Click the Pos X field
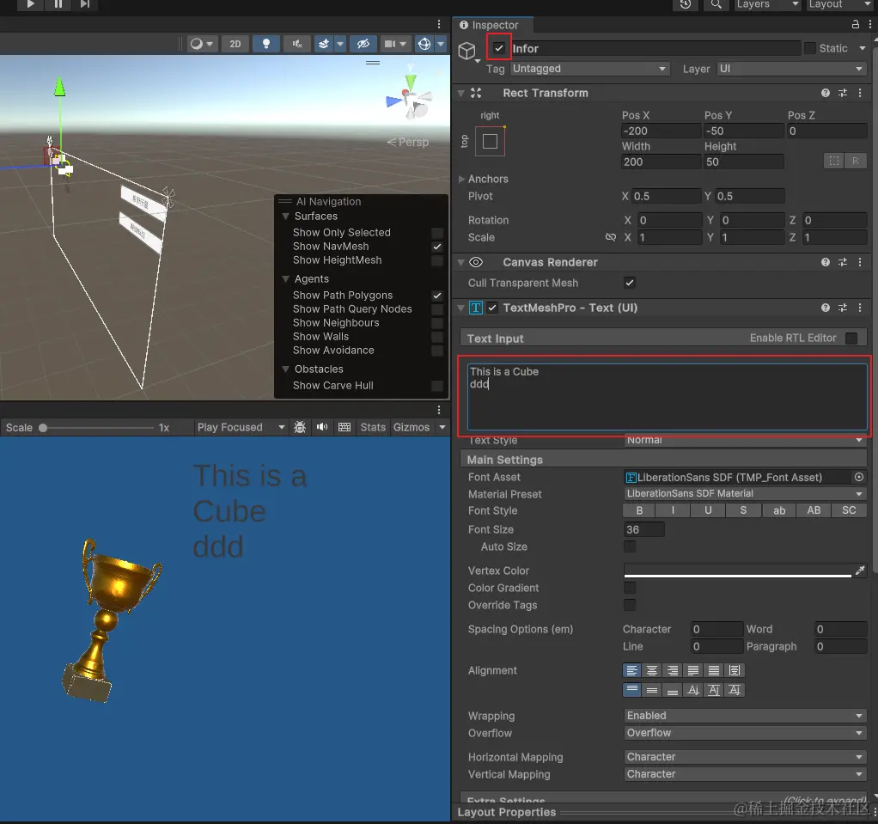878x824 pixels. click(x=660, y=131)
